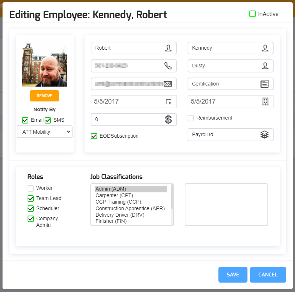The width and height of the screenshot is (295, 292).
Task: Select Carpenter (CPT) in Job Classifications
Action: point(114,195)
